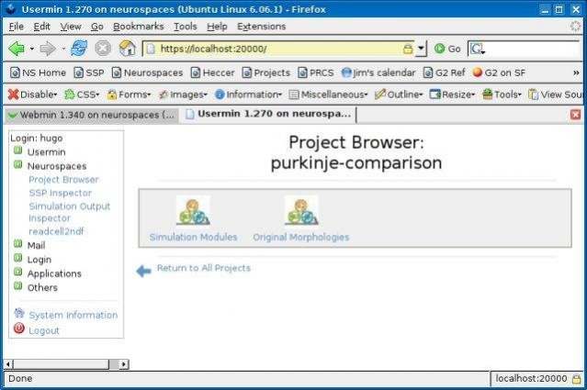Open the Disable developer toolbar menu

click(x=32, y=95)
